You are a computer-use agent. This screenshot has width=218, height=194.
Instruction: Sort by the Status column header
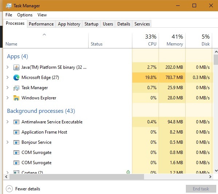(110, 41)
